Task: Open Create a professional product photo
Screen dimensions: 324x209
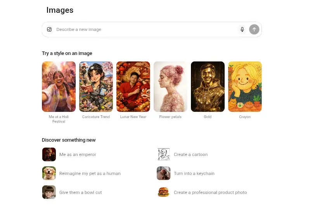Action: tap(210, 192)
